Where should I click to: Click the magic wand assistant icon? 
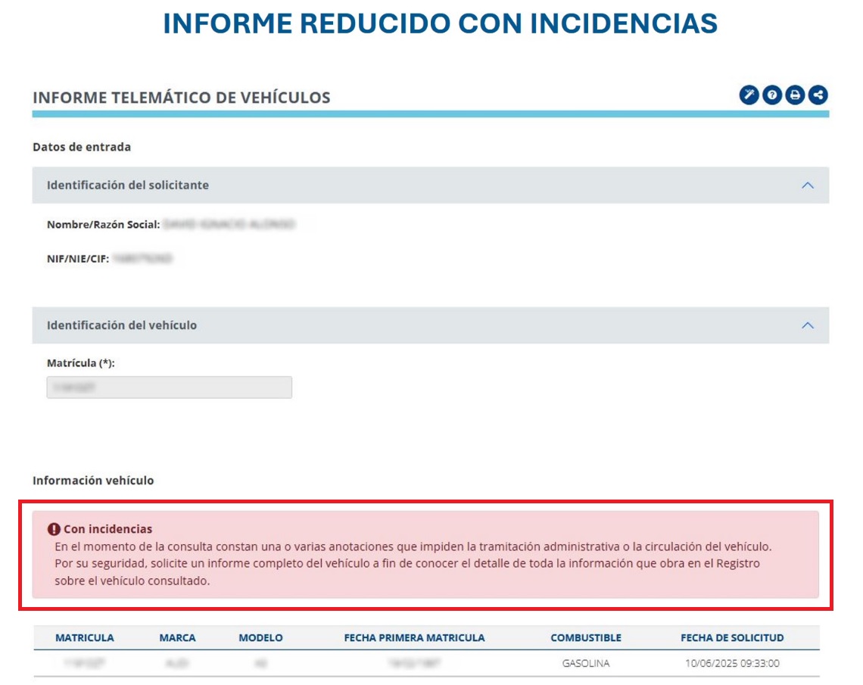(x=749, y=95)
